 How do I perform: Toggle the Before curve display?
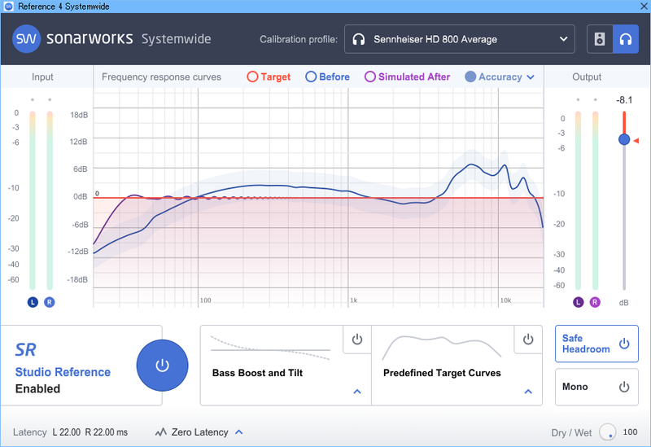327,77
